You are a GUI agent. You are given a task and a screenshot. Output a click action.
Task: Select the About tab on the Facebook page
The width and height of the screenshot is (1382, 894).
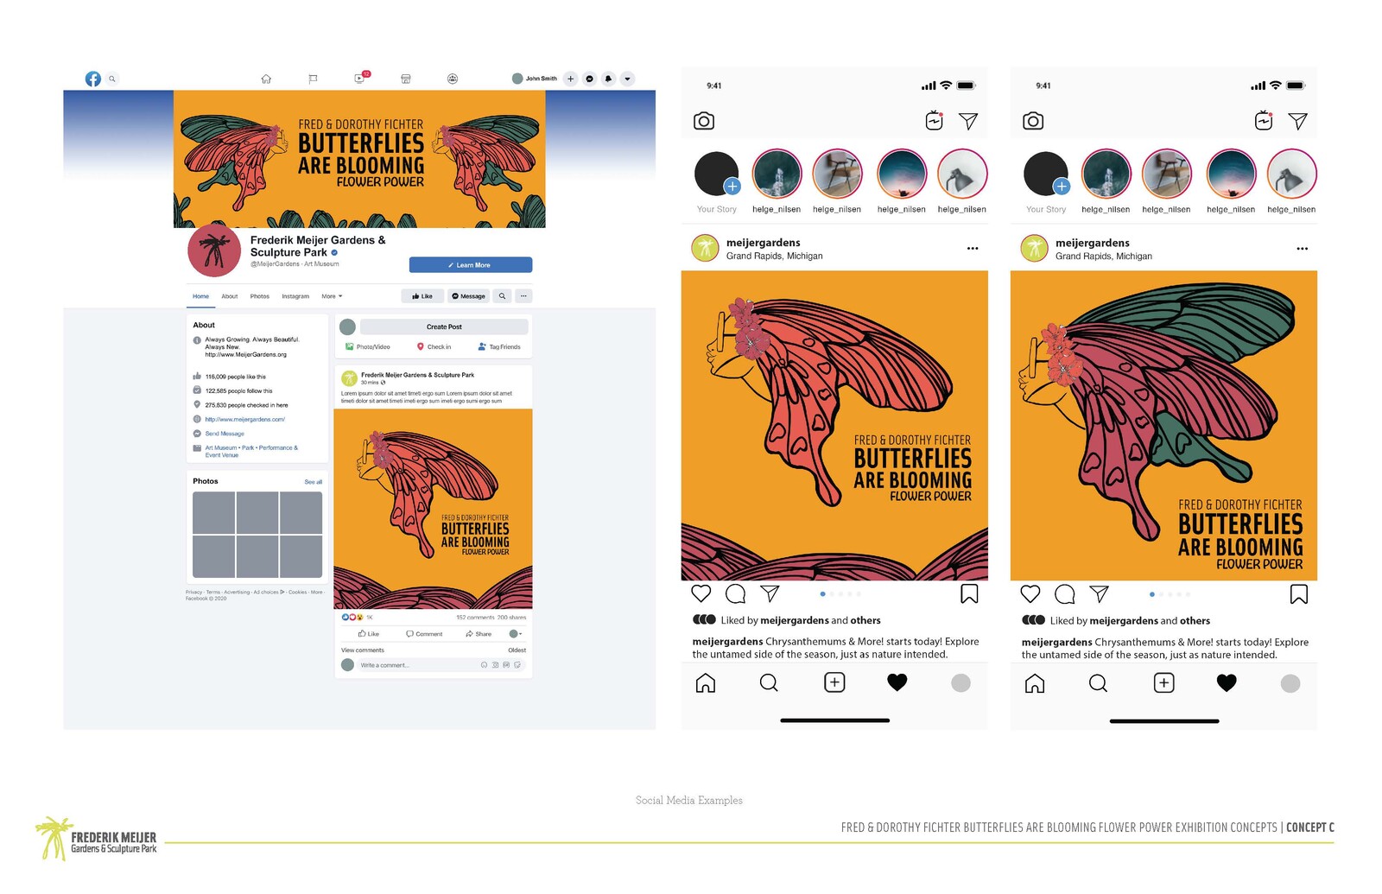pyautogui.click(x=230, y=296)
